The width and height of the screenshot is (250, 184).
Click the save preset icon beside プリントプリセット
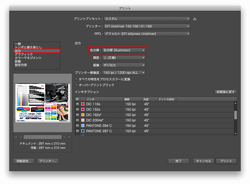(195, 19)
